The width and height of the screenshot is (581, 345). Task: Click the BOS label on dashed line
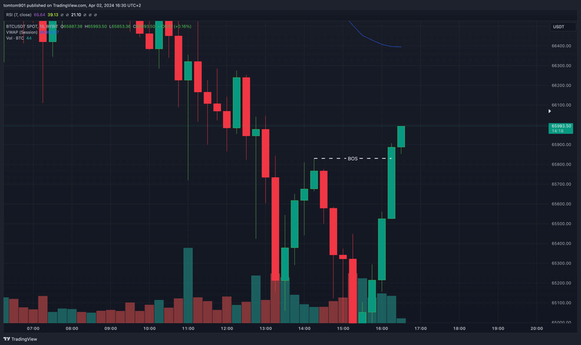(354, 158)
